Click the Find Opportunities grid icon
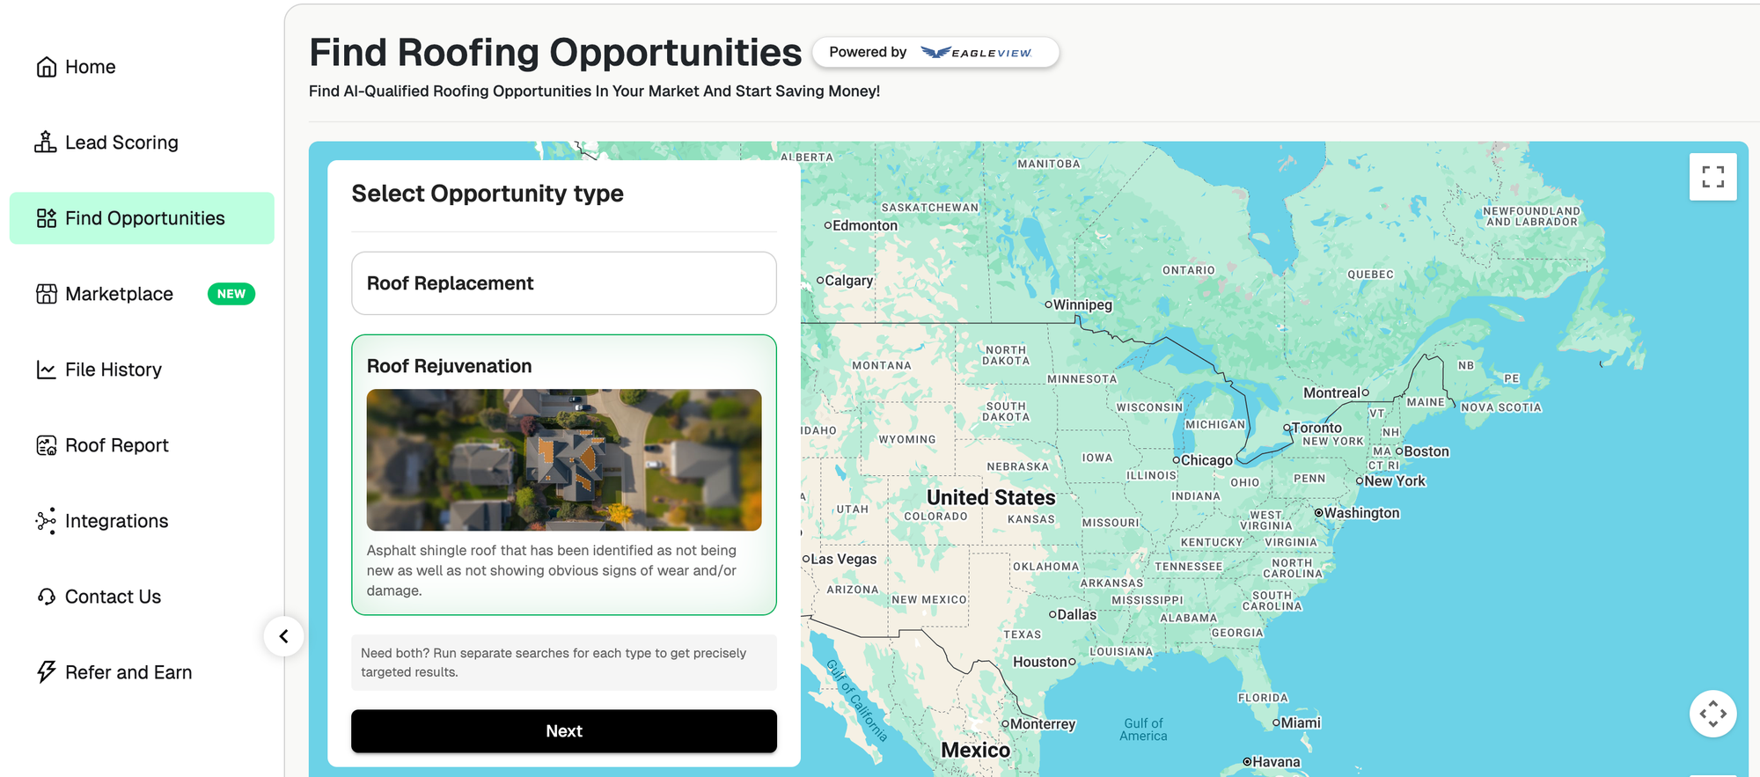This screenshot has height=777, width=1760. [47, 218]
